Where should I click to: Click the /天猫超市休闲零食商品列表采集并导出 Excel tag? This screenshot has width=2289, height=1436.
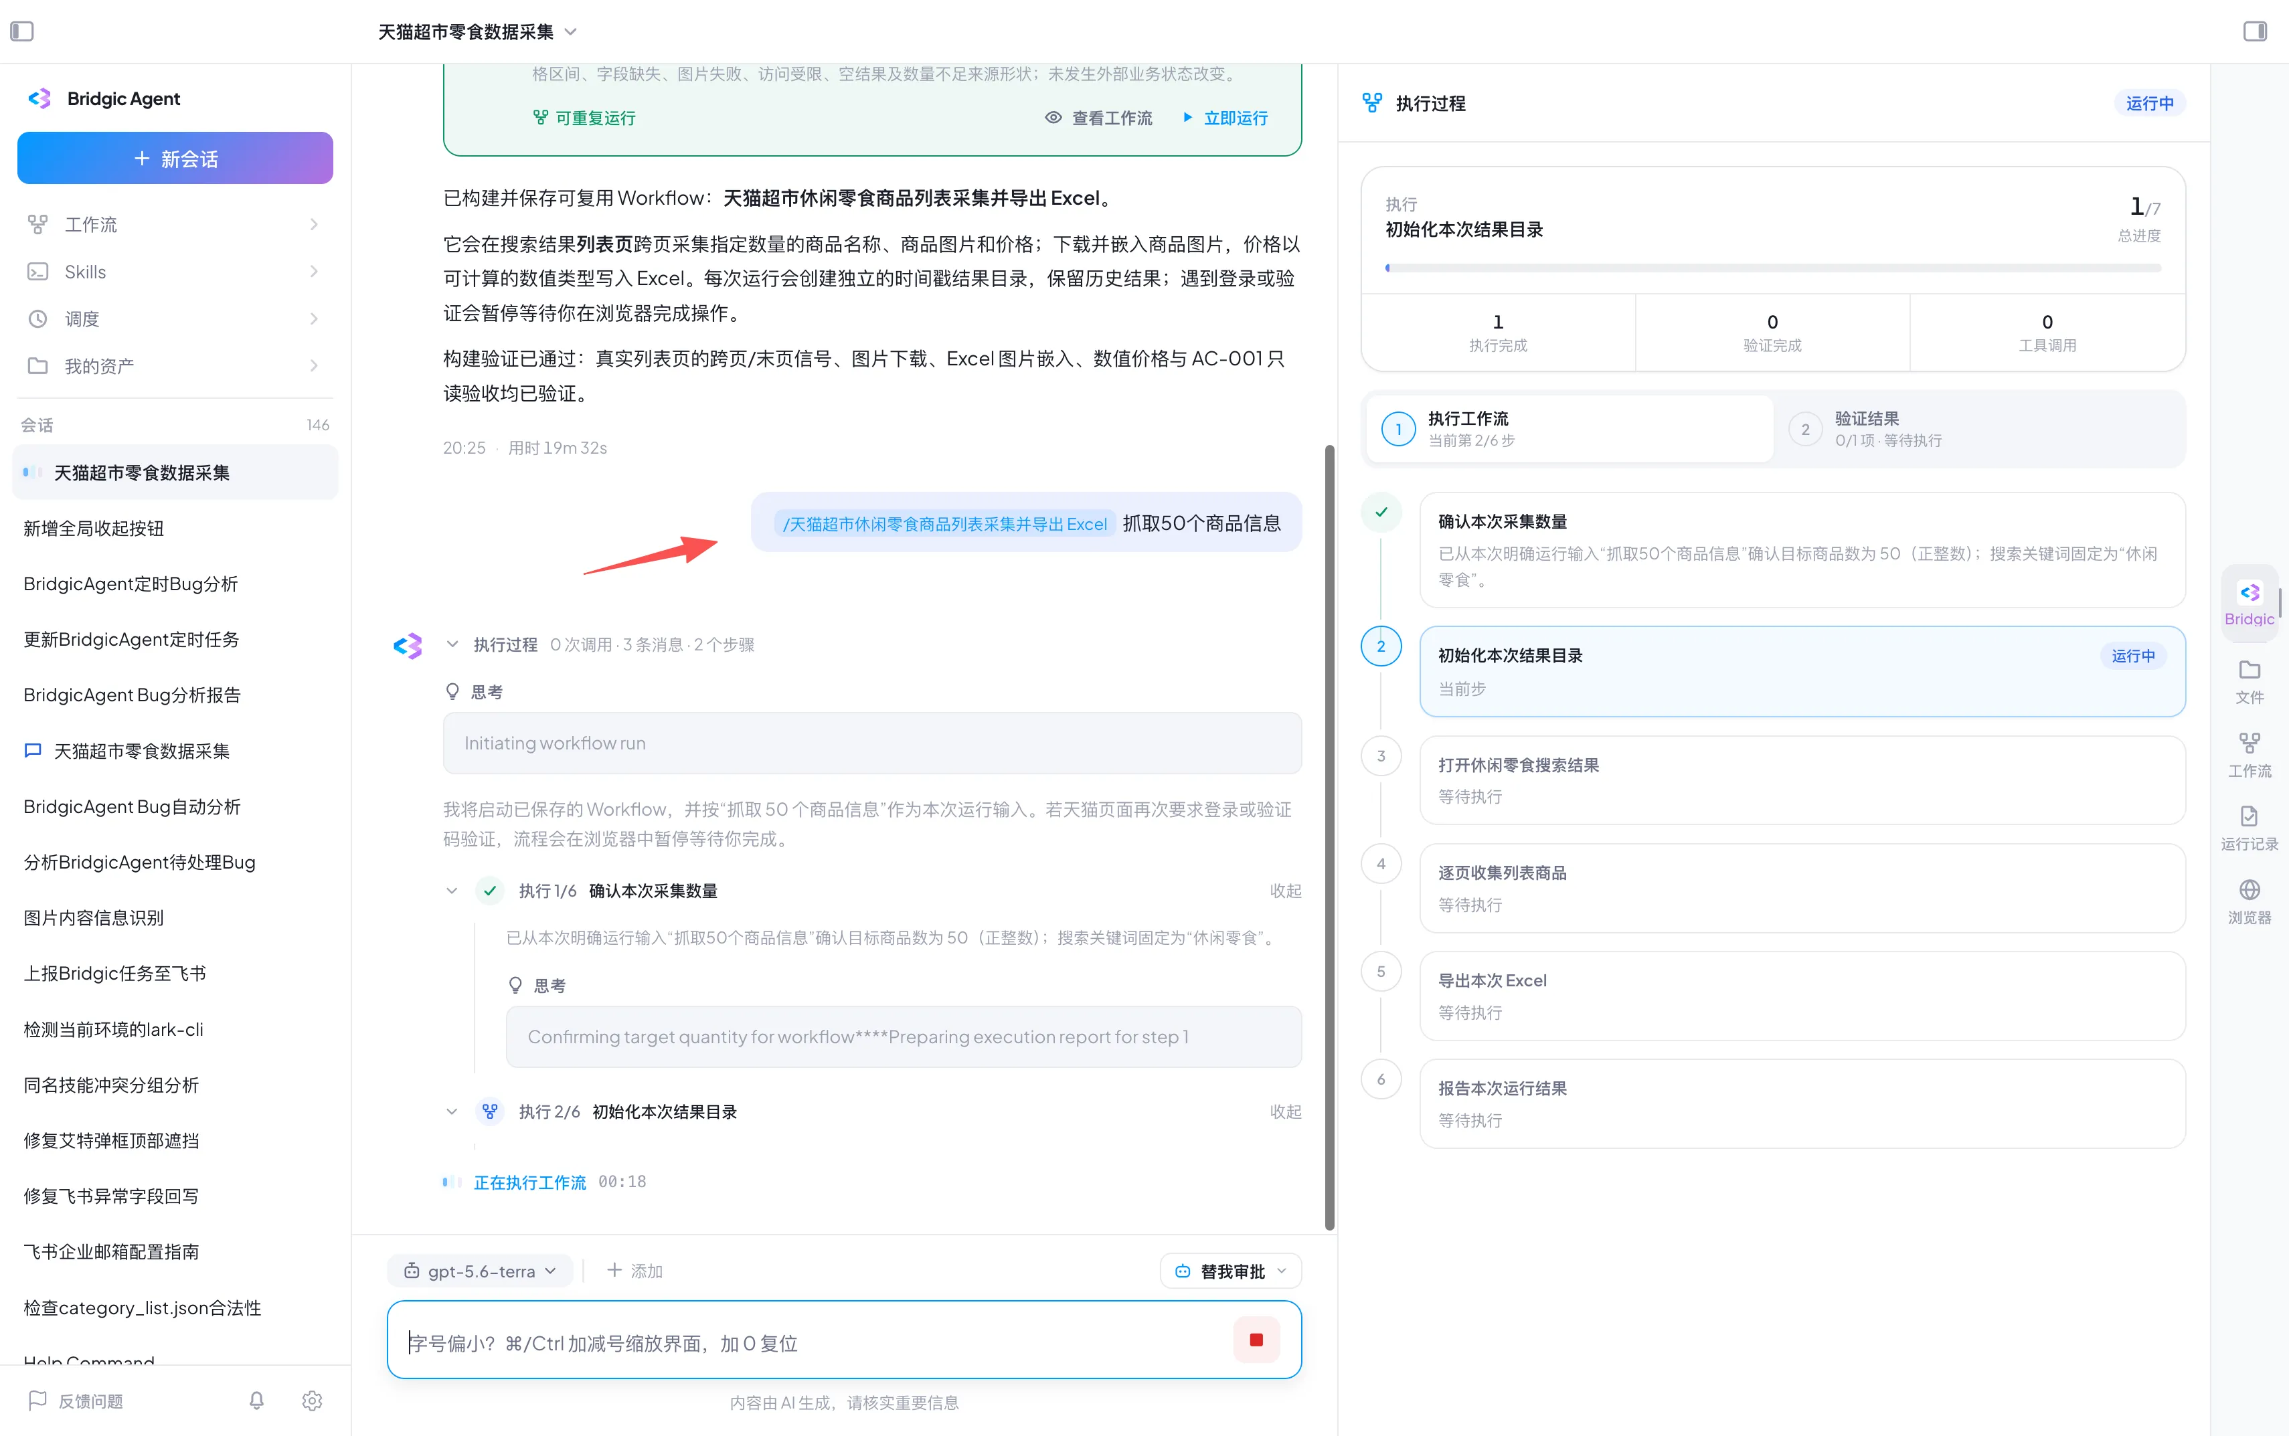pos(944,523)
